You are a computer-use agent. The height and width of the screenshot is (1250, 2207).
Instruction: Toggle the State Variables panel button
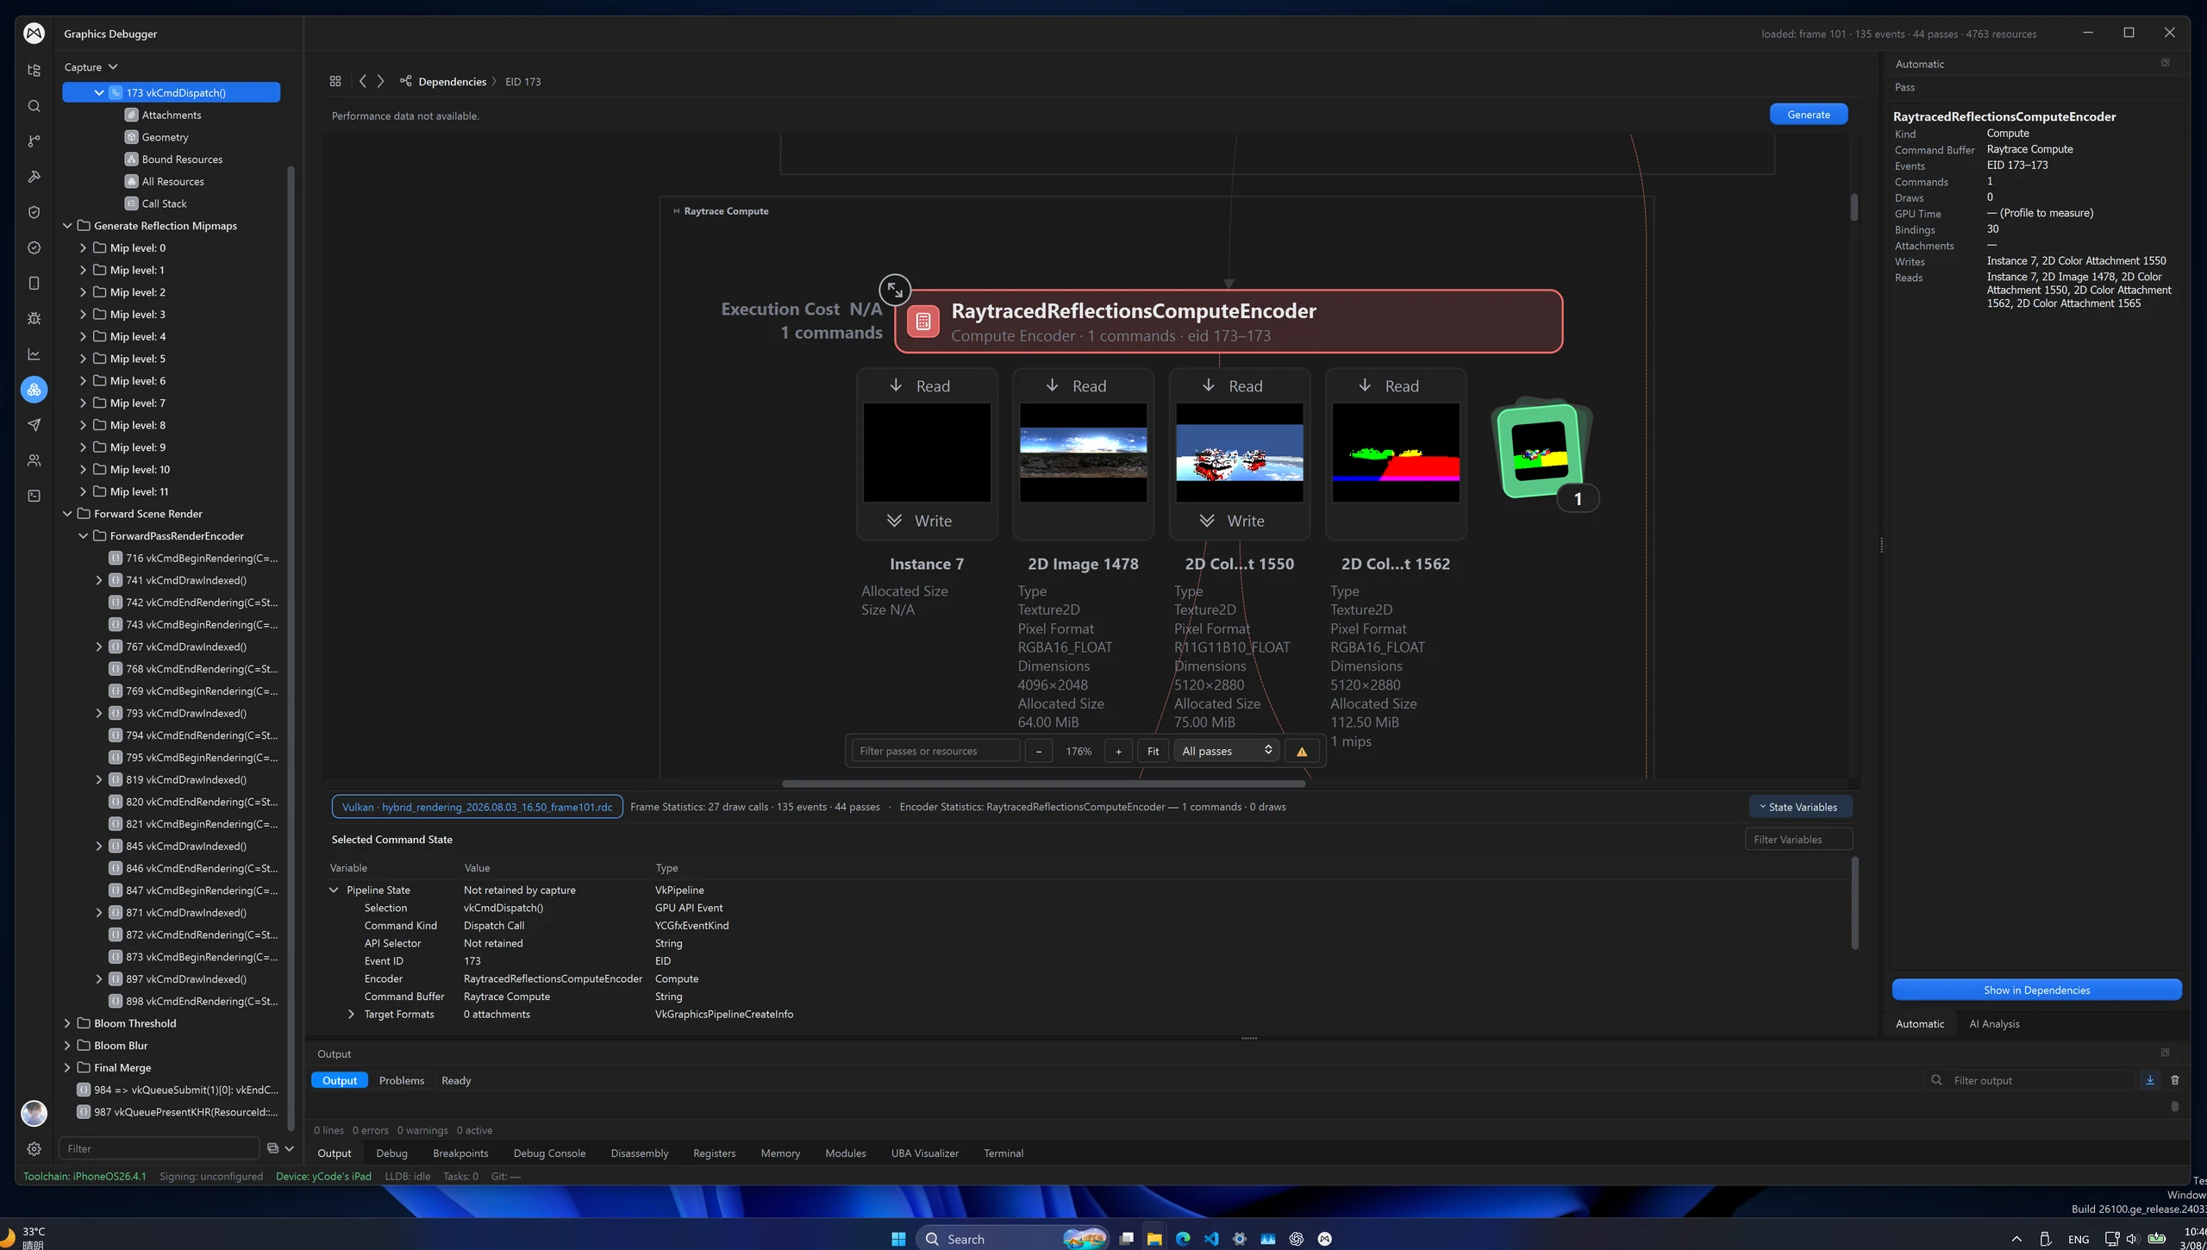pyautogui.click(x=1800, y=807)
